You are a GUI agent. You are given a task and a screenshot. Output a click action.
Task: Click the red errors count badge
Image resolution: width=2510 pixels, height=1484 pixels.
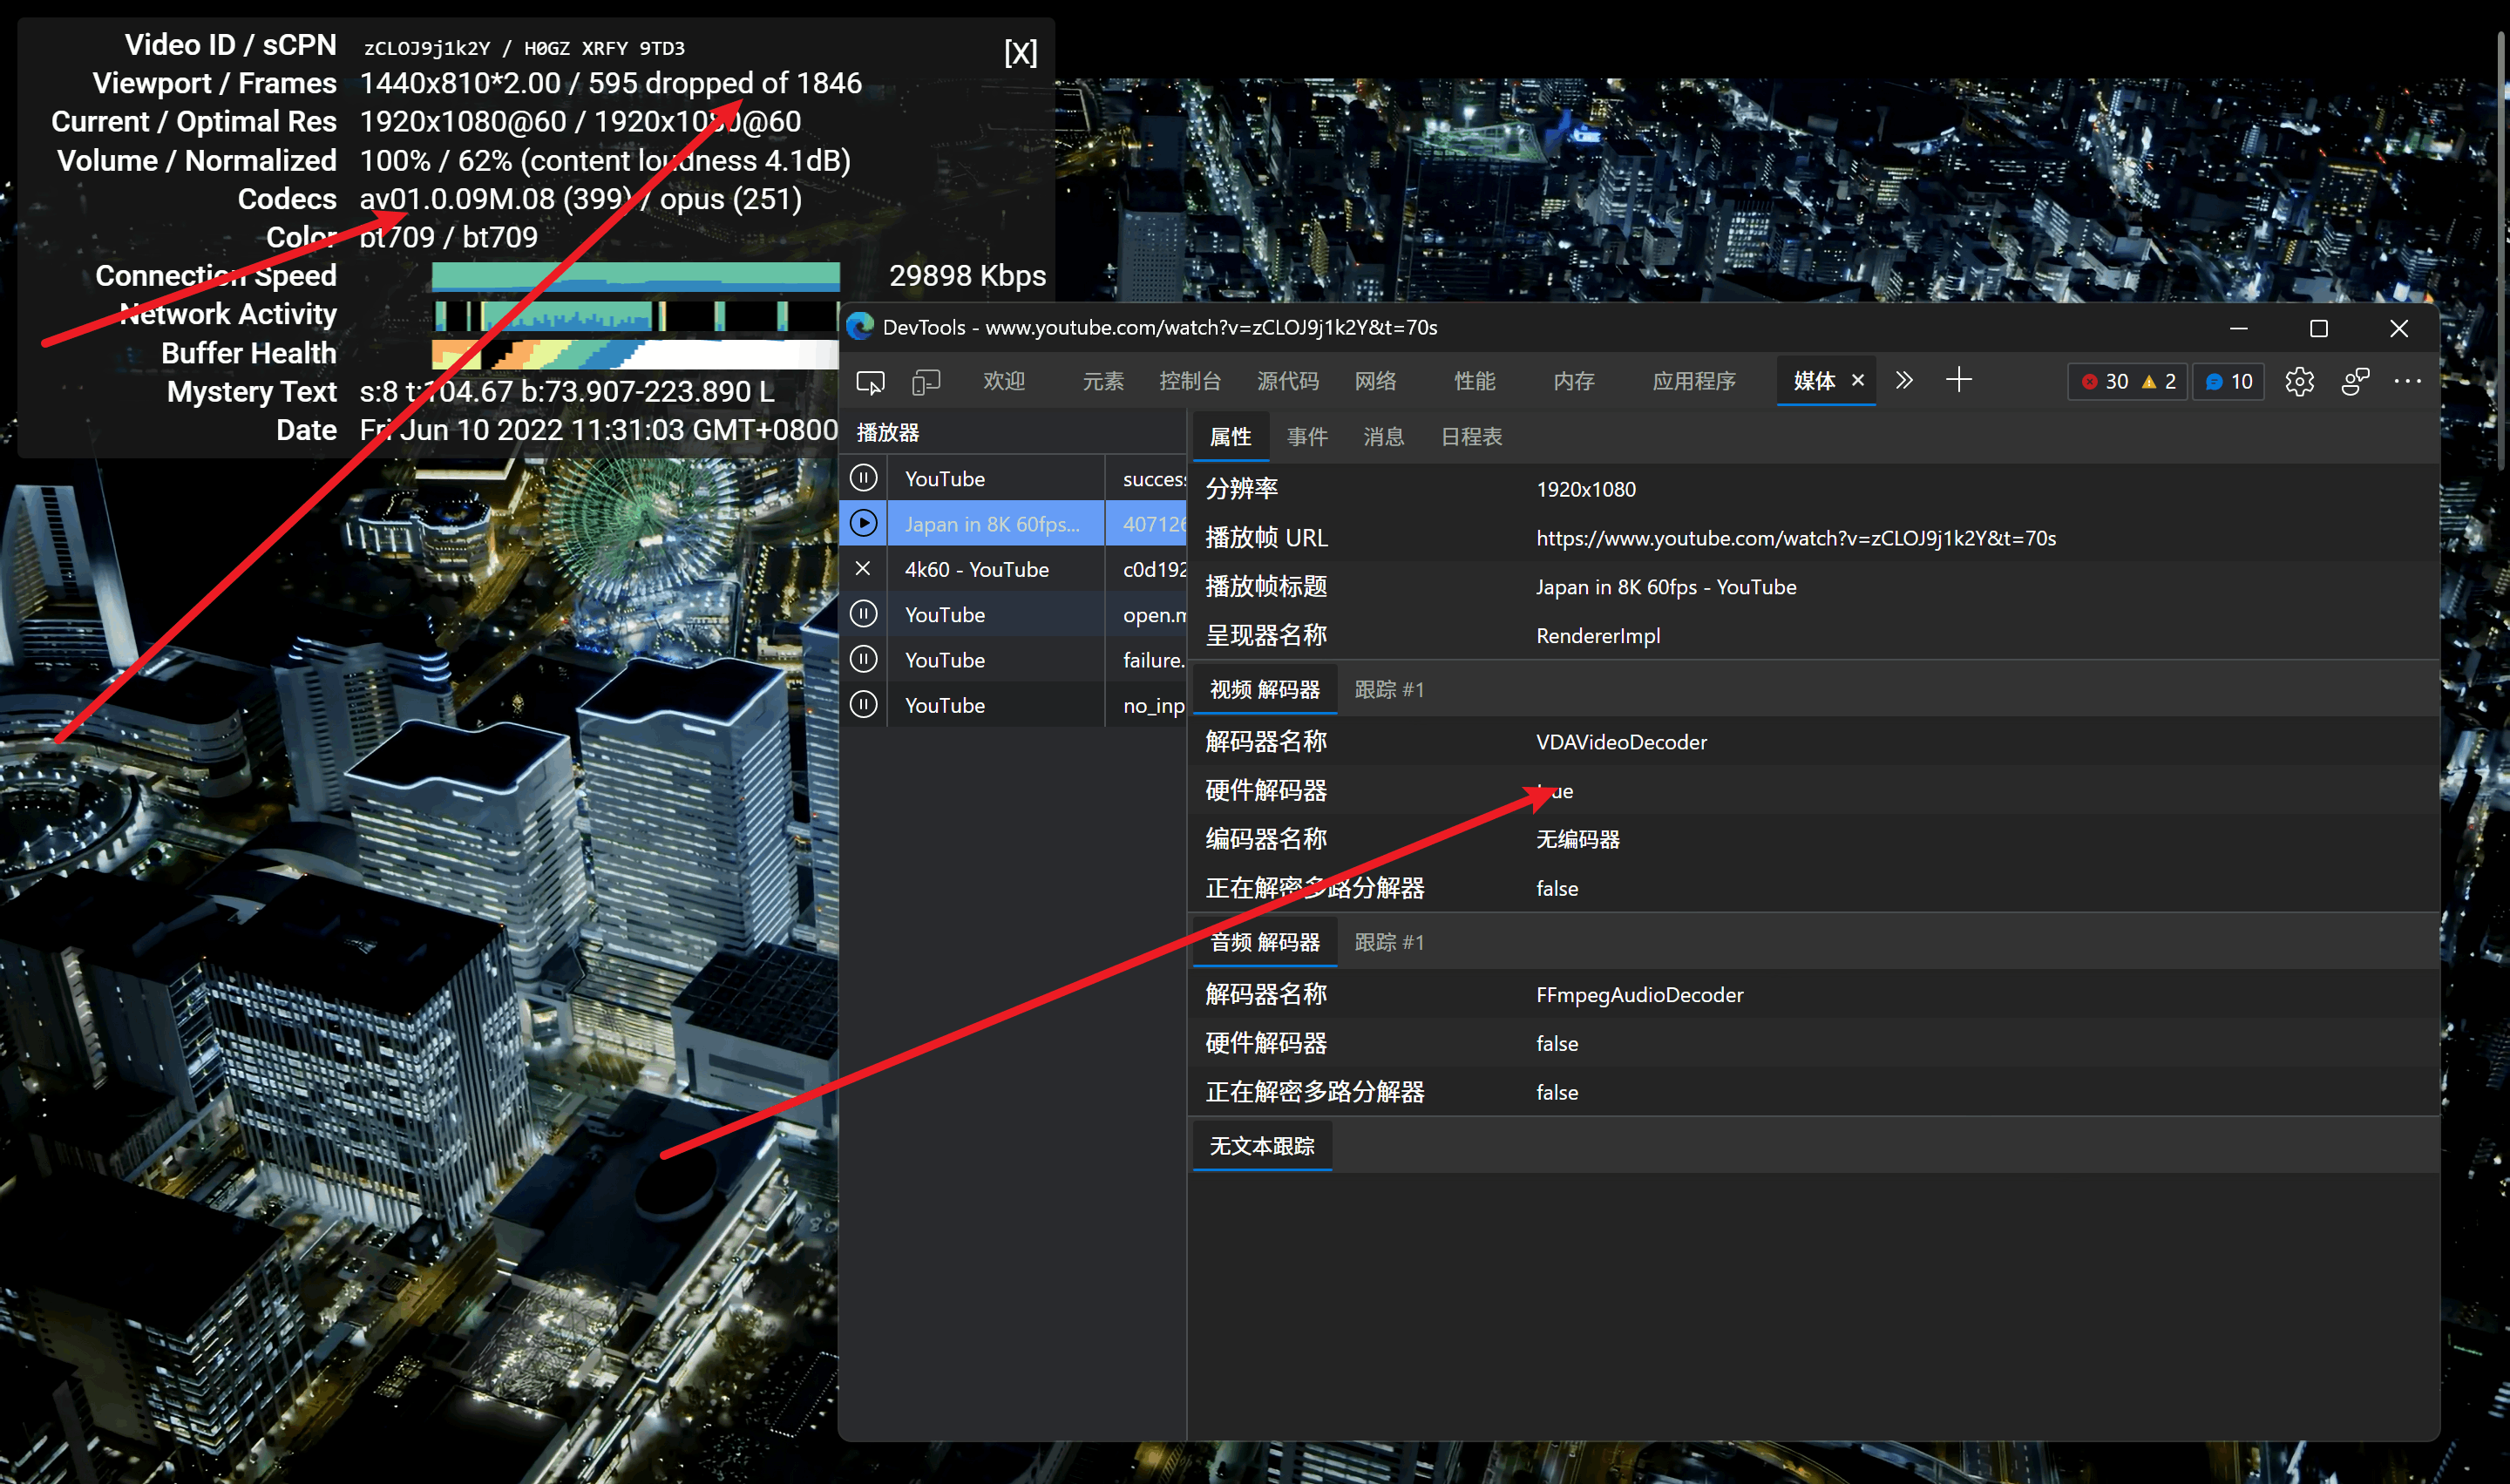[x=2105, y=381]
